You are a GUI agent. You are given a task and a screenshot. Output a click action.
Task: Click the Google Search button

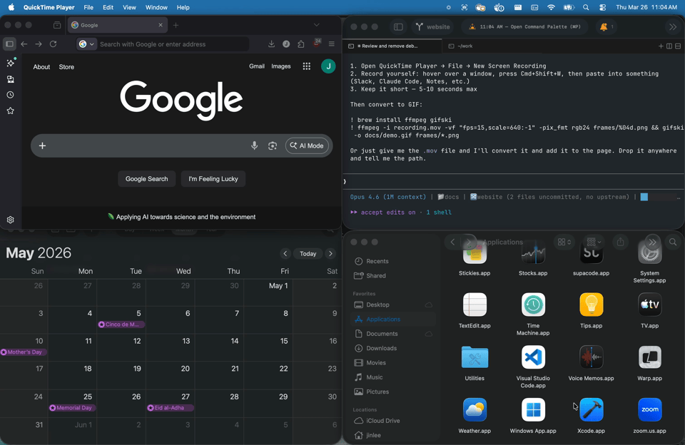tap(147, 178)
